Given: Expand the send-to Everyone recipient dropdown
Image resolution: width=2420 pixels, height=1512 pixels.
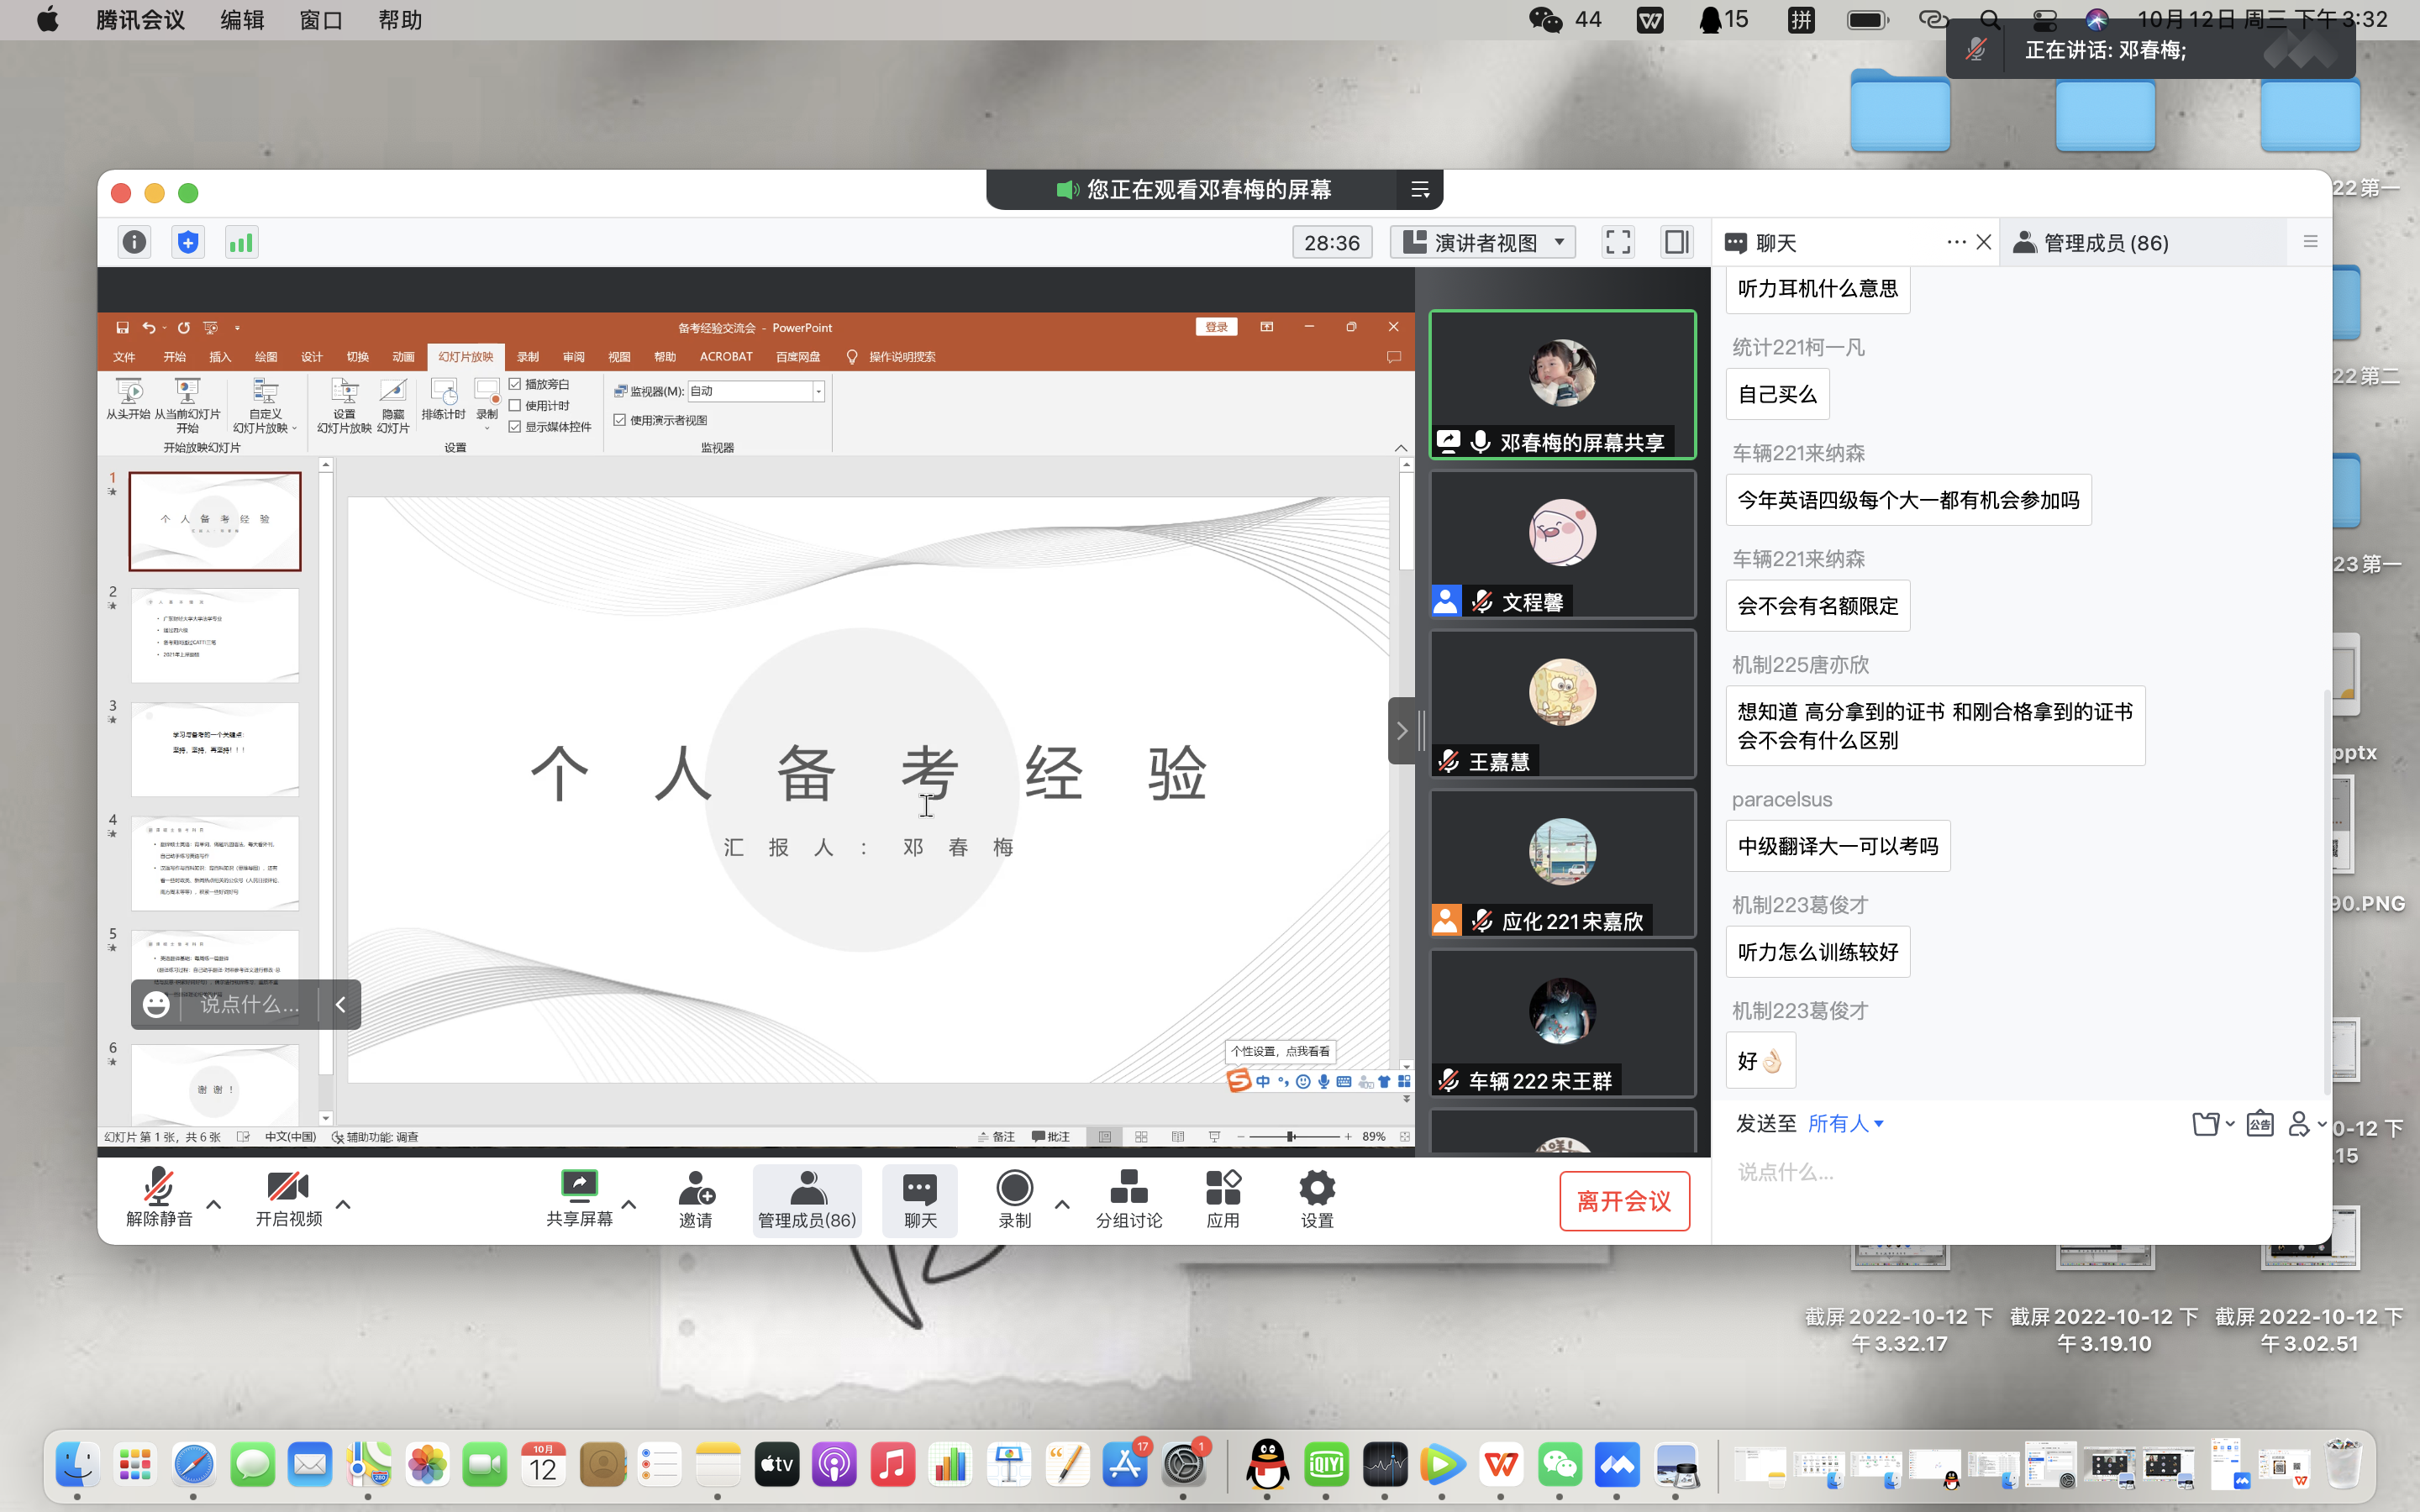Looking at the screenshot, I should coord(1846,1123).
